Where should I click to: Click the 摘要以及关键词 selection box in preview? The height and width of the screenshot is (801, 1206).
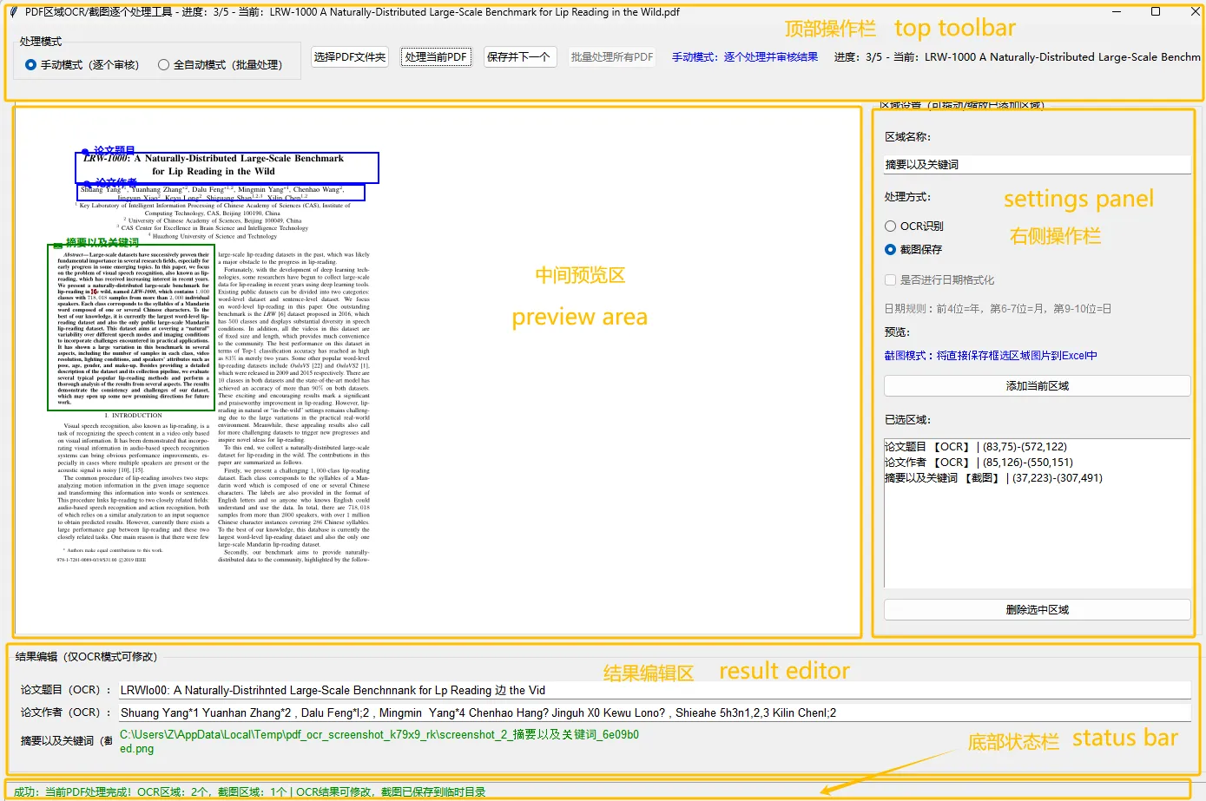[x=130, y=328]
